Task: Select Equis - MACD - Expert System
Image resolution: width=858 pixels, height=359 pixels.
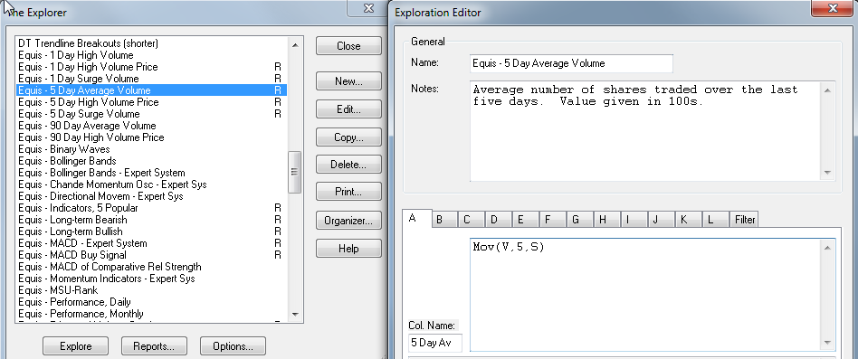Action: [x=151, y=243]
